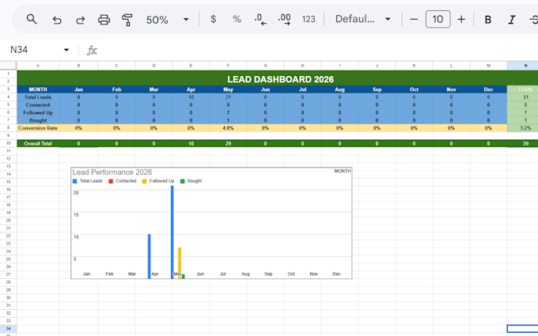Viewport: 538px width, 336px height.
Task: Format cell as percent
Action: pyautogui.click(x=237, y=19)
